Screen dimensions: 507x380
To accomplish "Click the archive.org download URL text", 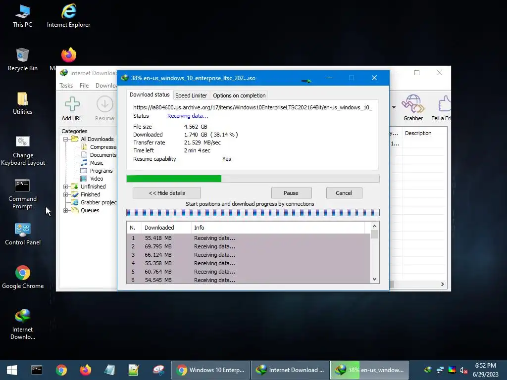I will click(253, 107).
